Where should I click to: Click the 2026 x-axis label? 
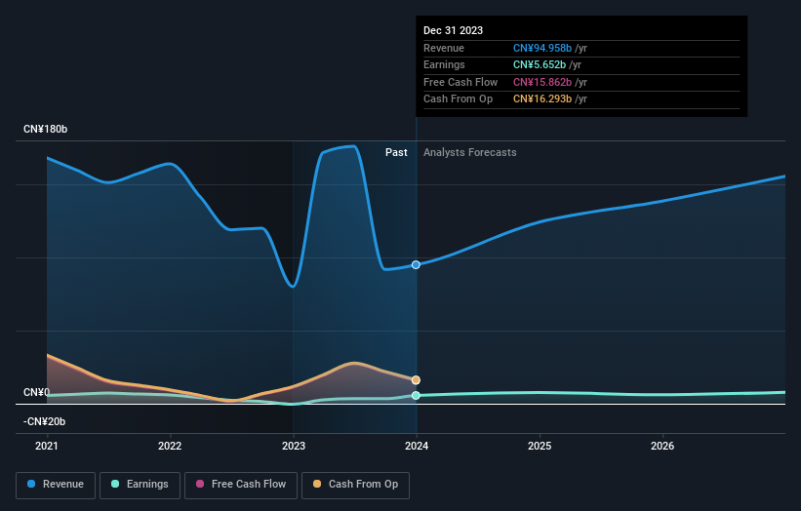click(x=662, y=446)
